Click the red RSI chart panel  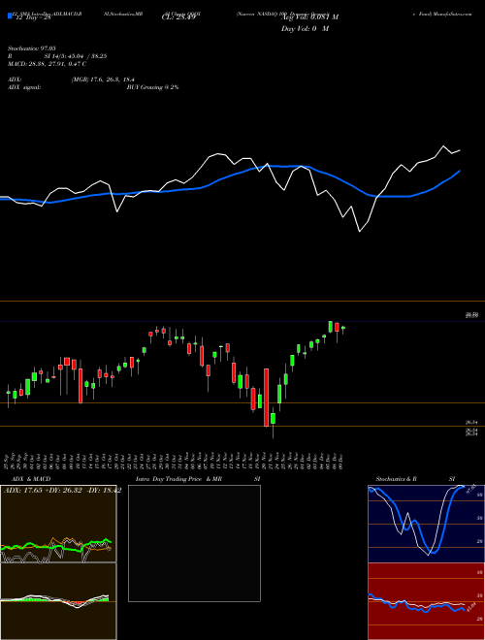(426, 601)
